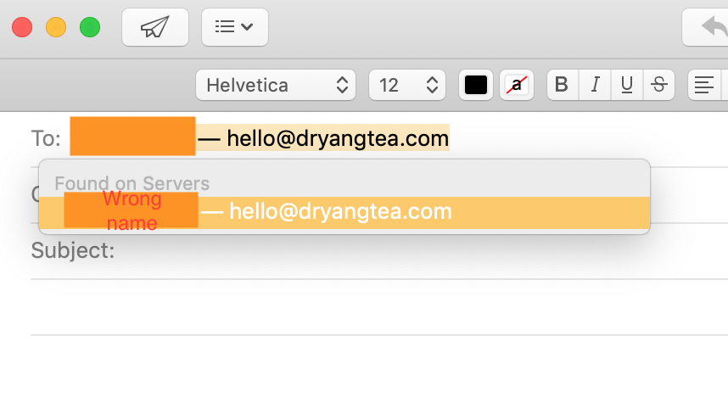Change the font size 12 dropdown
This screenshot has height=397, width=728.
pos(407,85)
